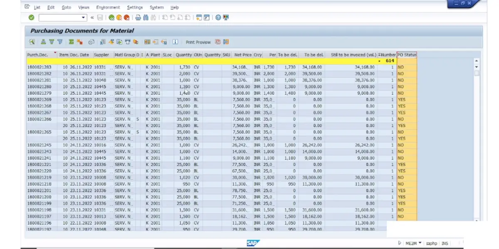Click the red Cancel icon
The image size is (499, 249).
(127, 17)
